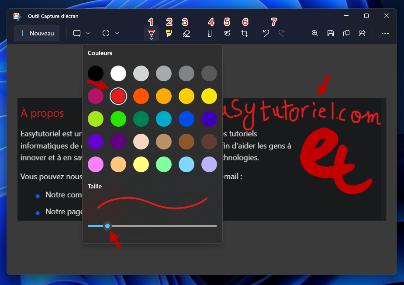Screen dimensions: 404x285
Task: Select the lime green swatch
Action: [x=96, y=119]
